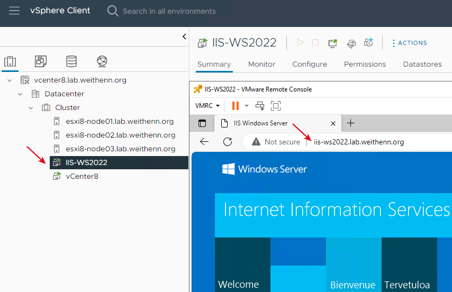This screenshot has width=452, height=292.
Task: Select the vCenter8 virtual machine
Action: tap(82, 176)
